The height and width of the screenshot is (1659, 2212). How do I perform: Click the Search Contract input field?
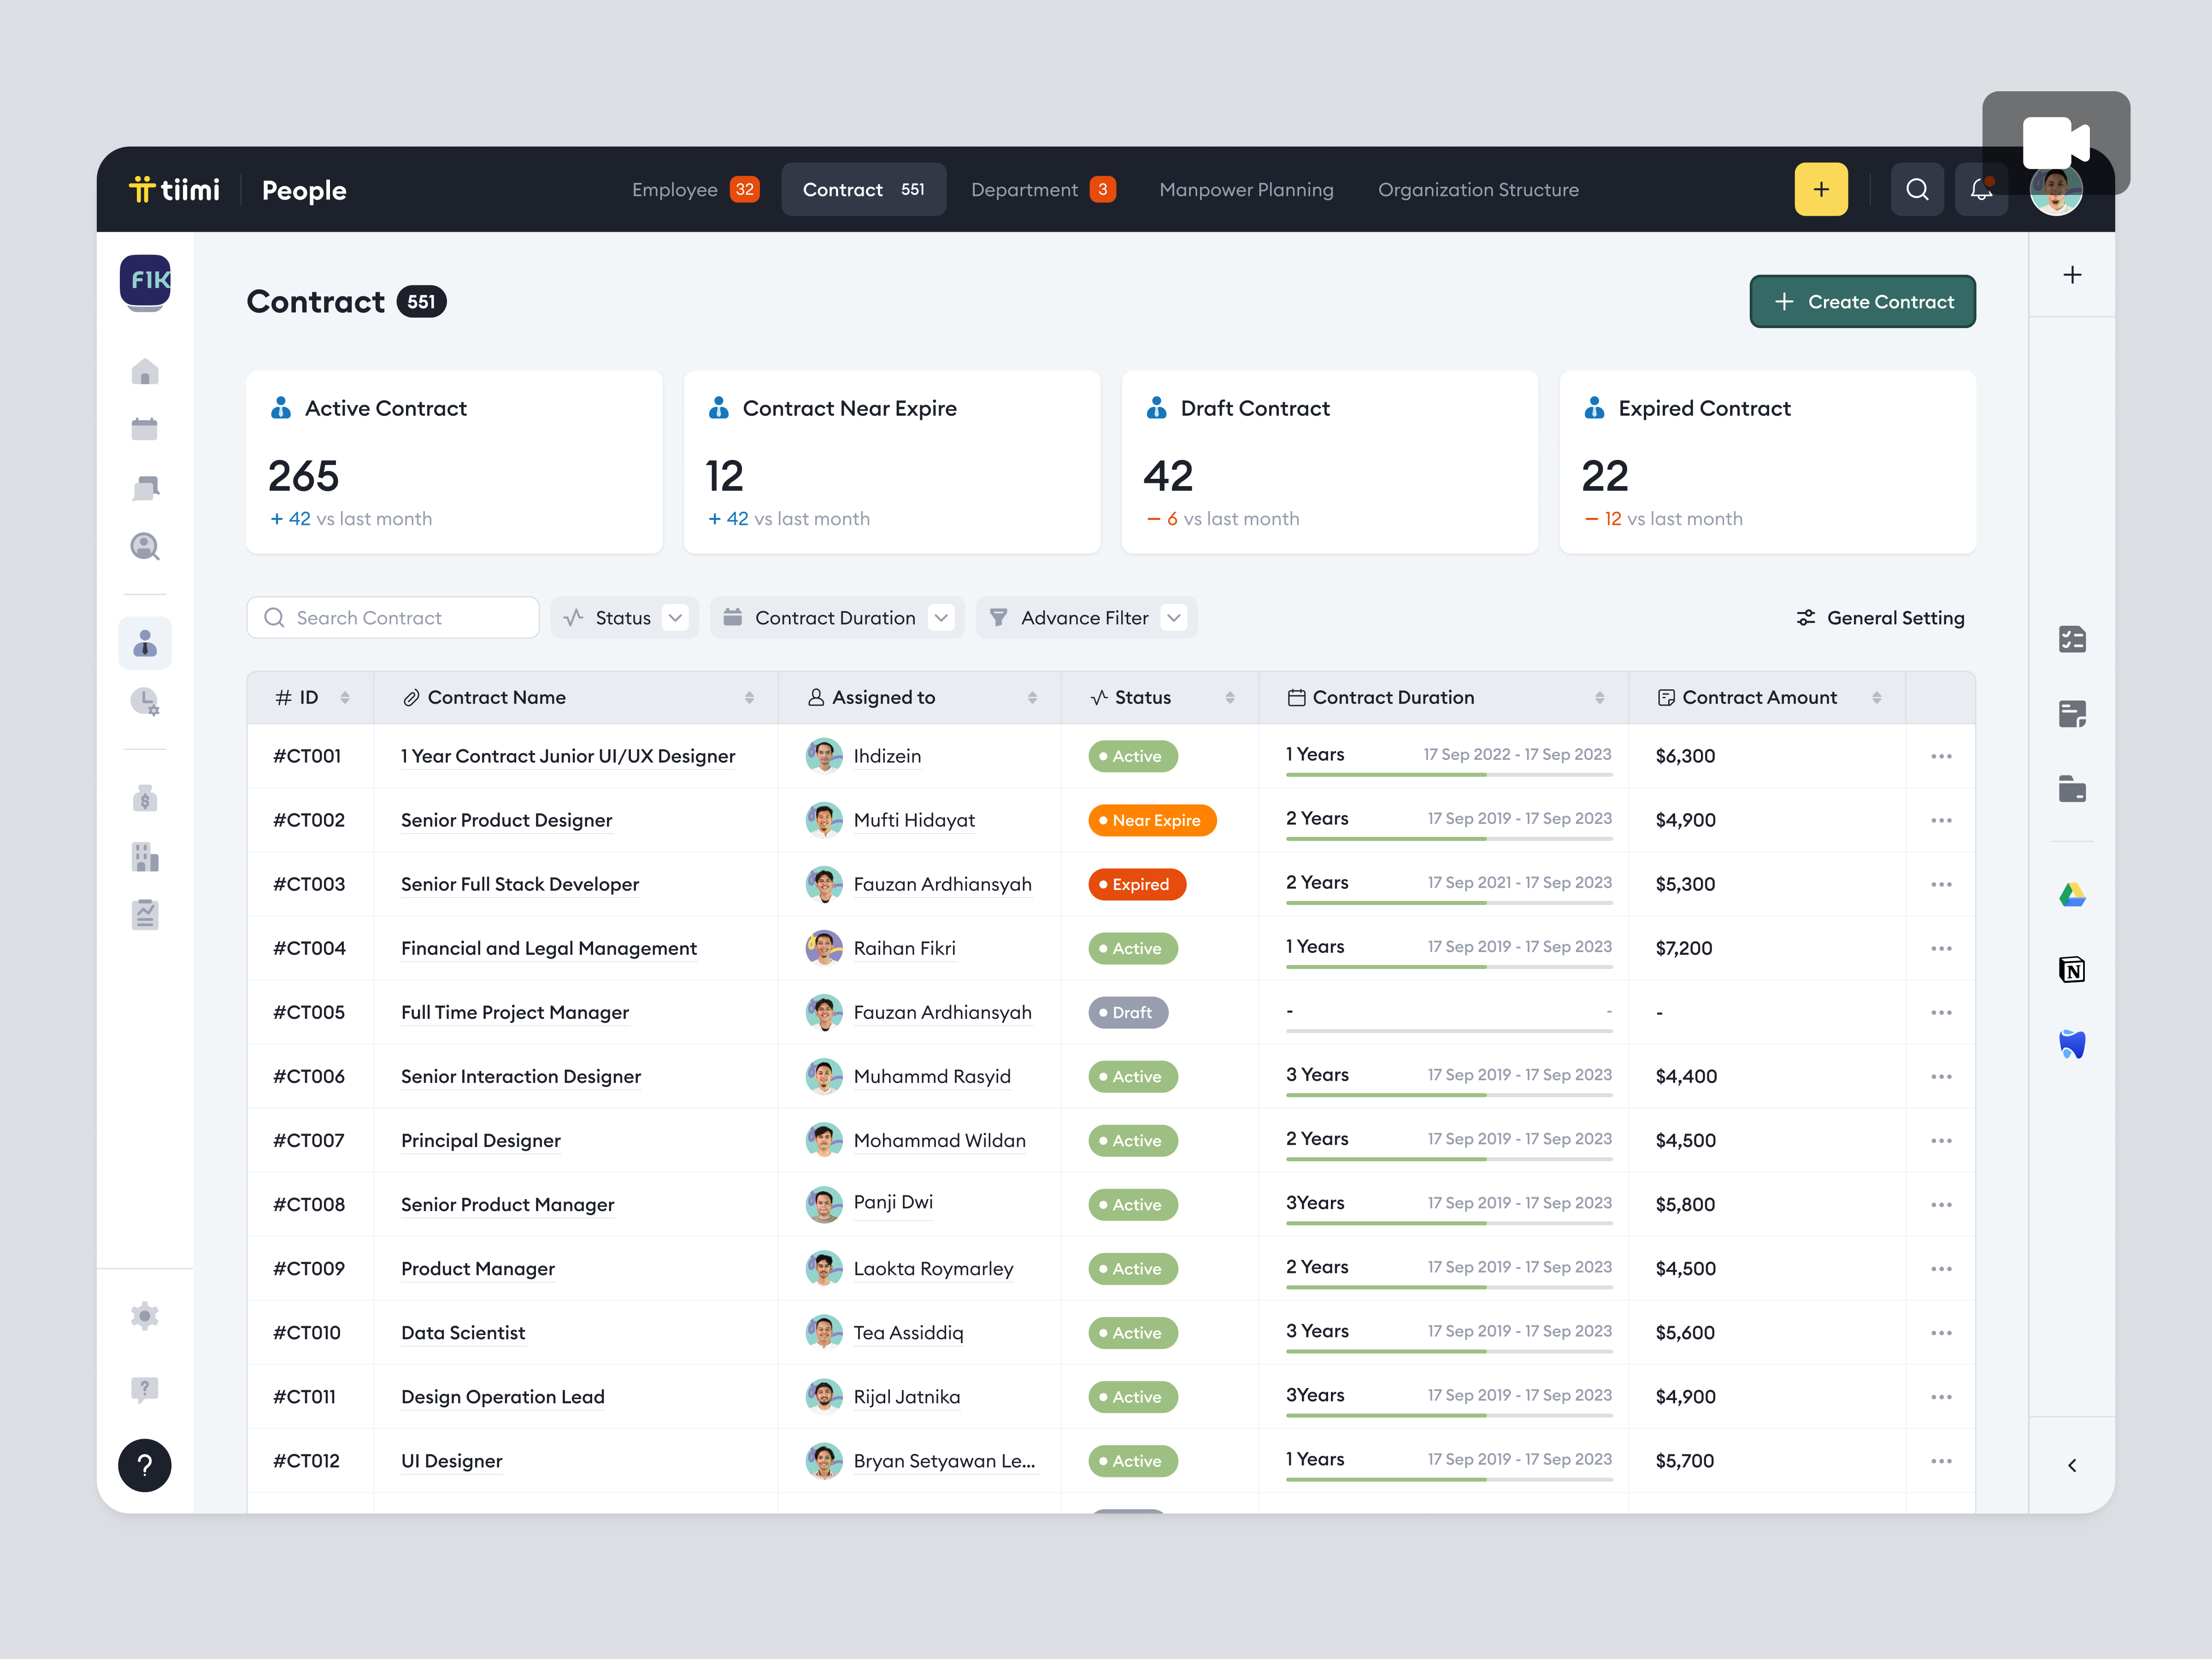[392, 617]
